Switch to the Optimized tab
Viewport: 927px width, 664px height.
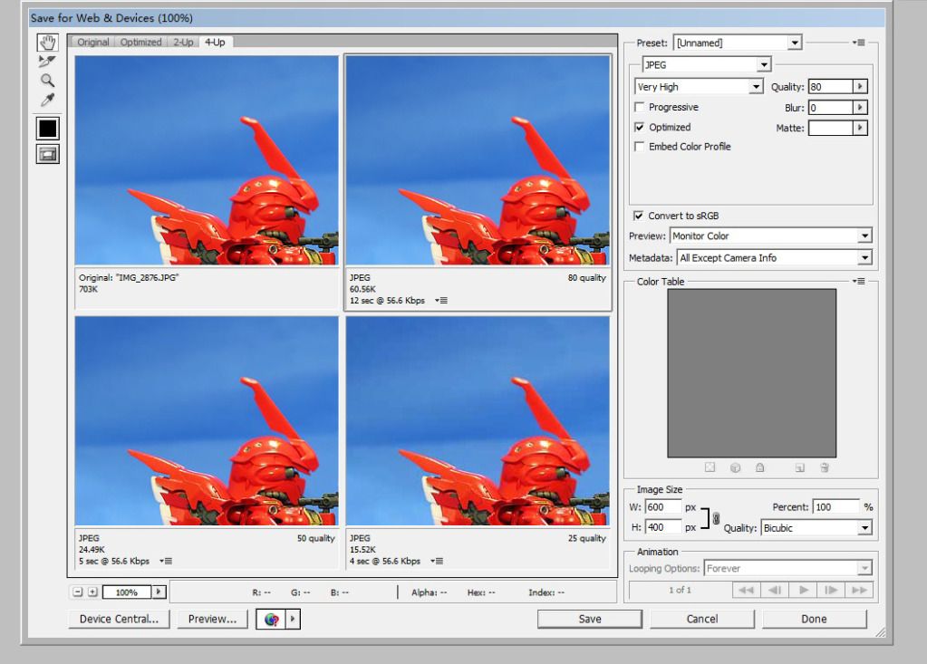(x=140, y=42)
